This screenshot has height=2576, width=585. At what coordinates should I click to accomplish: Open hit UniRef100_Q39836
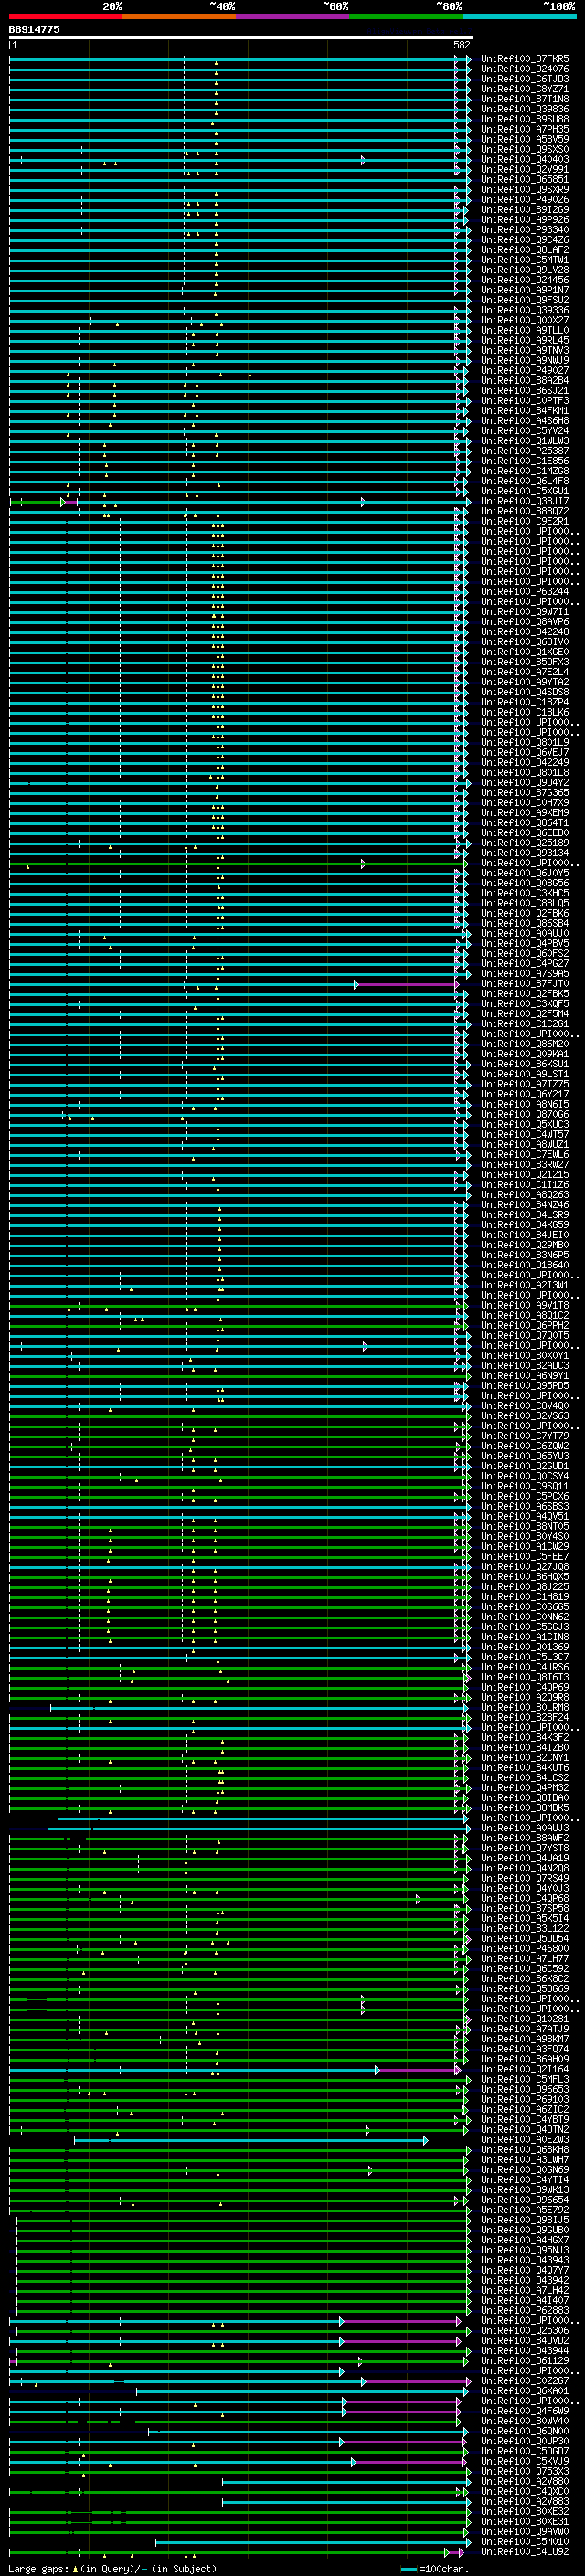(525, 109)
